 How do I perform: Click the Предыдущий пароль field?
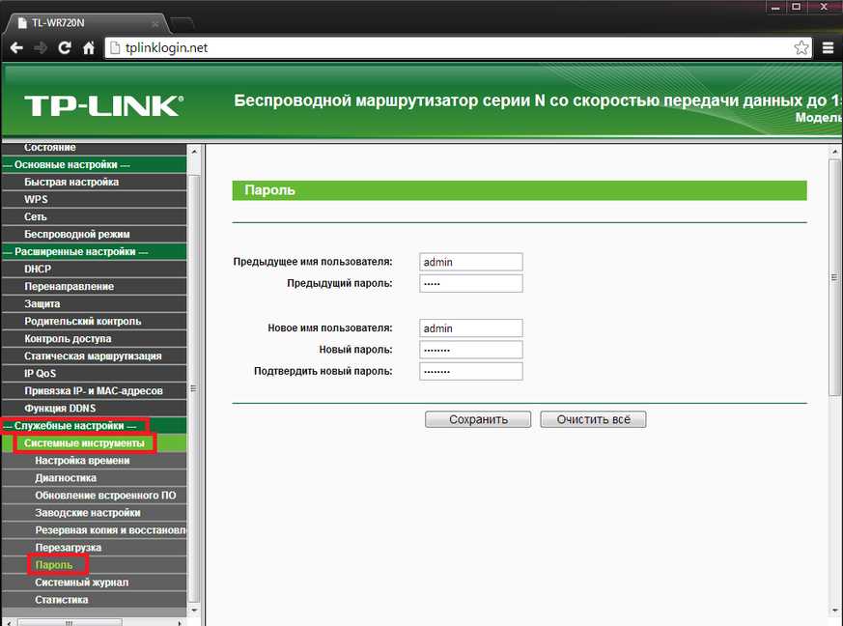pos(471,283)
